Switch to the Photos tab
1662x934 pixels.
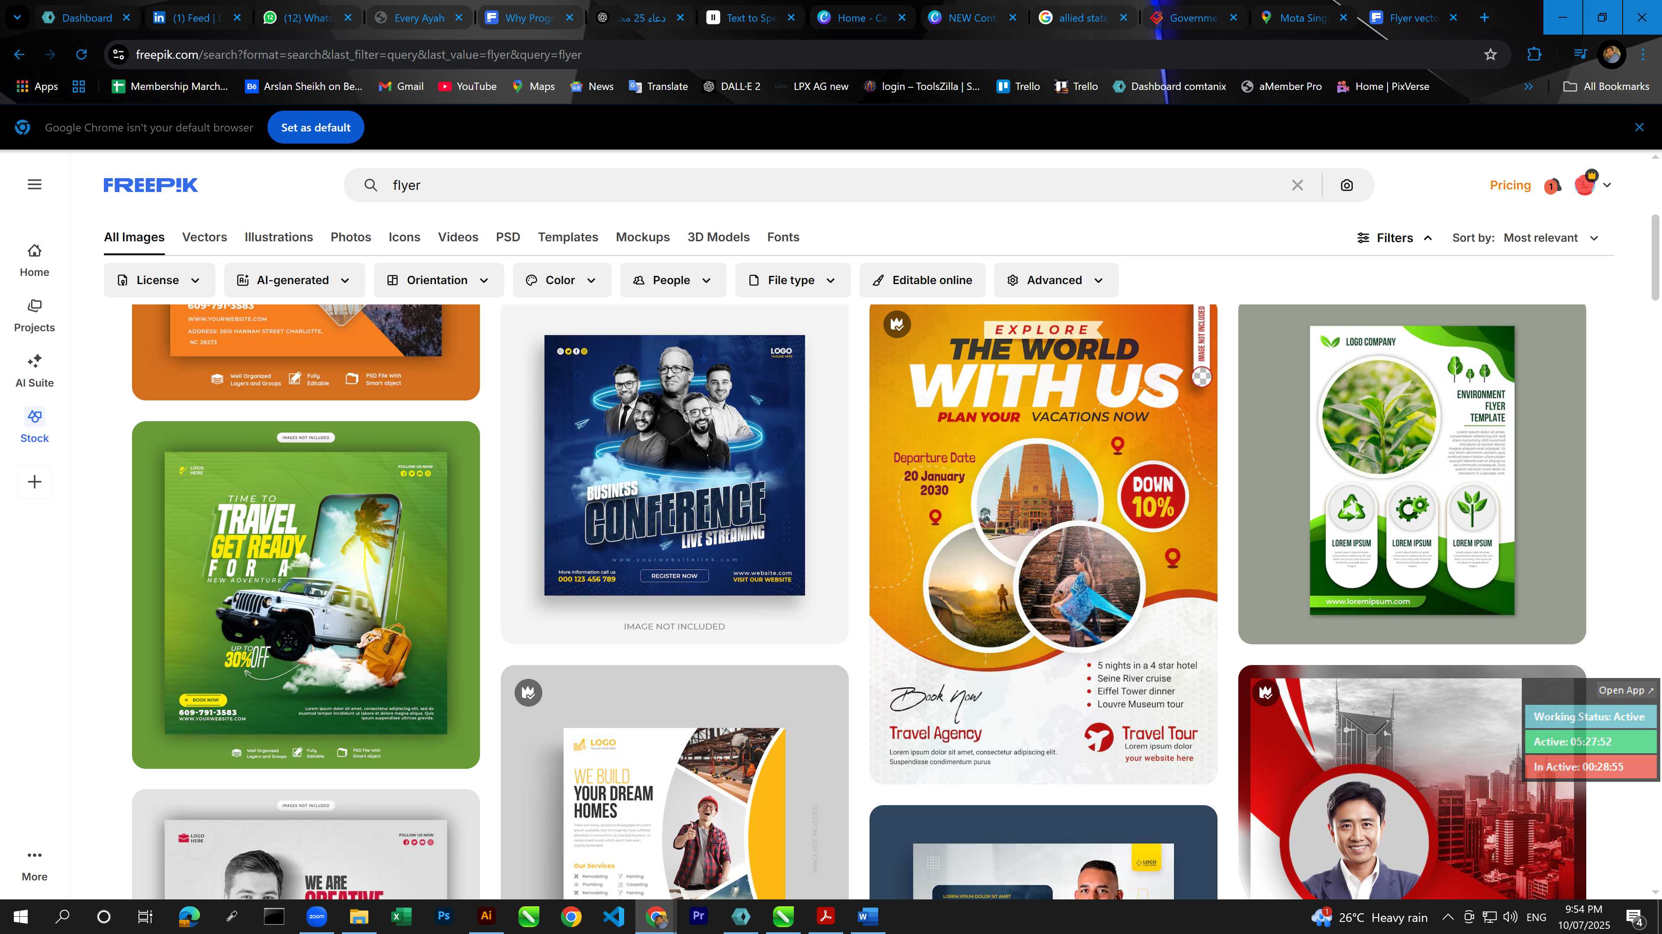351,237
